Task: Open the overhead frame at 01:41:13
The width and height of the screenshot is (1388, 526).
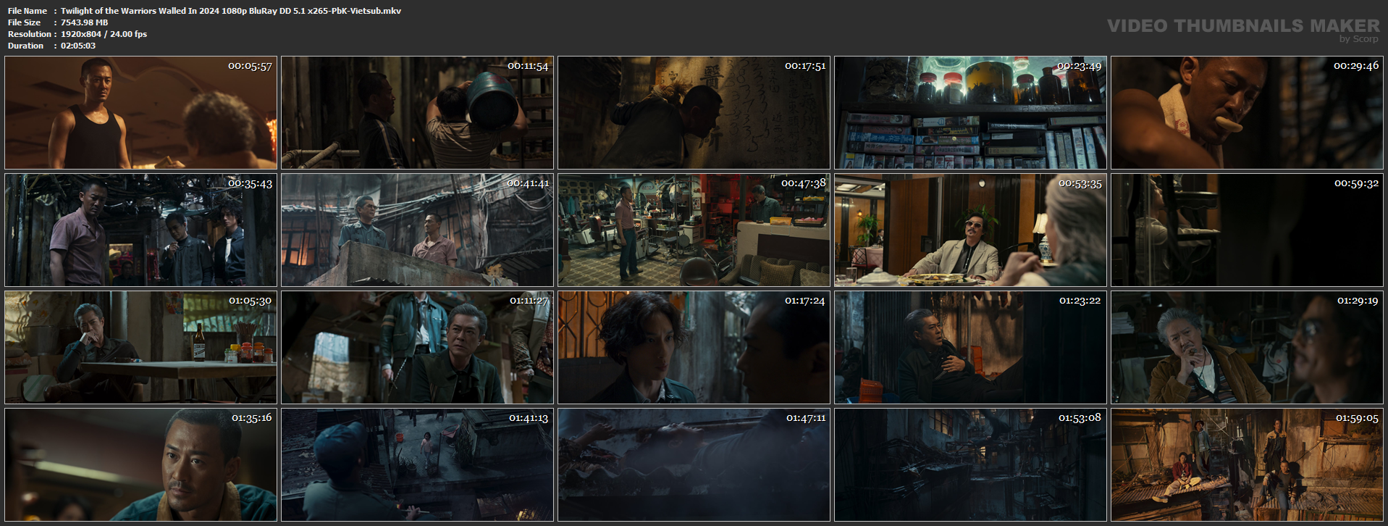Action: 417,464
